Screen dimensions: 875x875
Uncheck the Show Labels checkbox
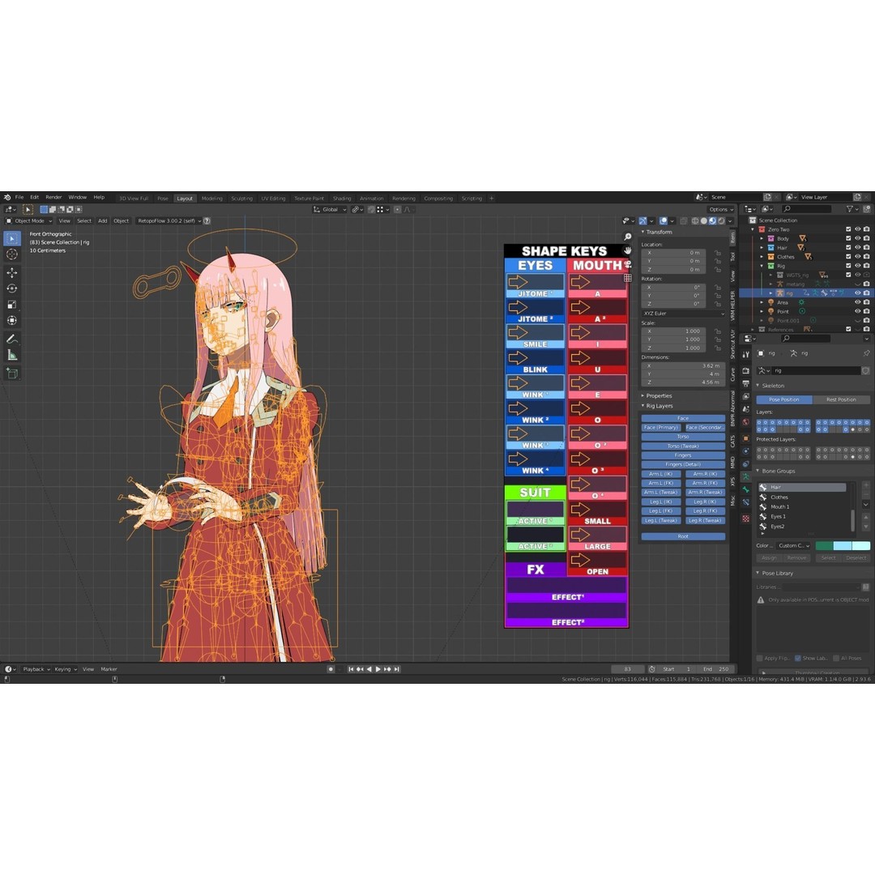click(x=798, y=658)
